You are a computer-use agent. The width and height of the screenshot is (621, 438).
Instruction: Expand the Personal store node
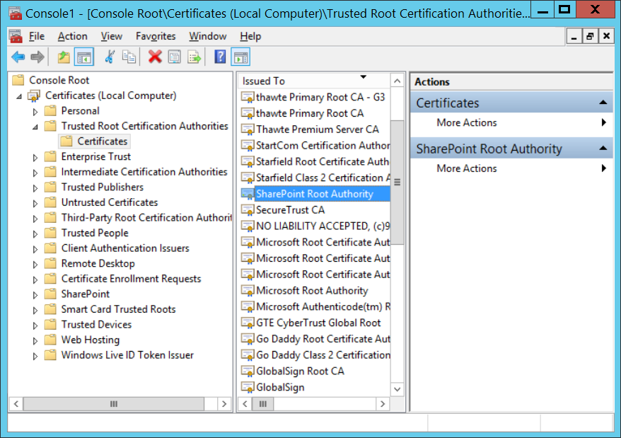click(35, 112)
